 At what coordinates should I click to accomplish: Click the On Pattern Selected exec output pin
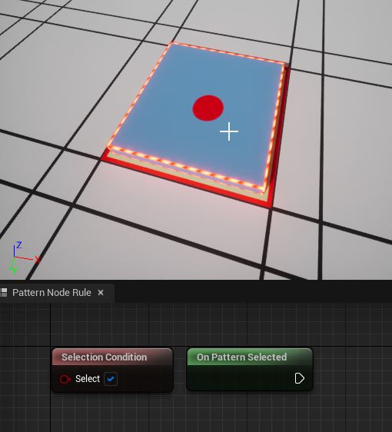(299, 378)
